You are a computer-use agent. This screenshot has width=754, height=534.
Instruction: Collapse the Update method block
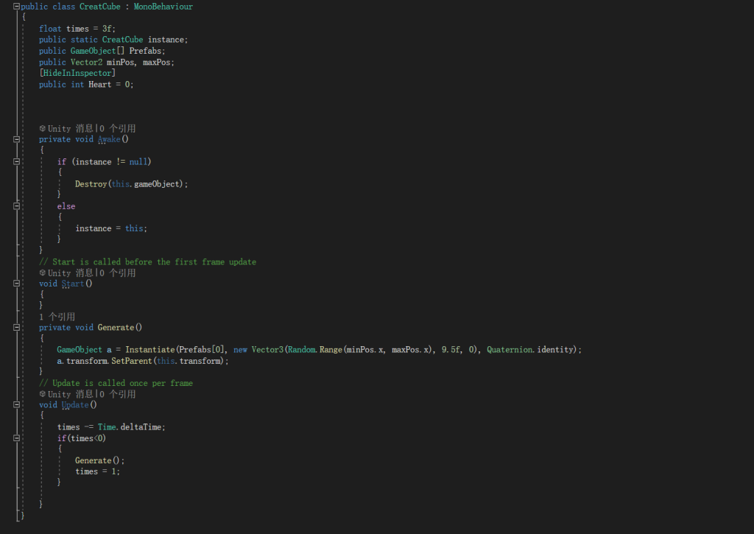pos(16,405)
